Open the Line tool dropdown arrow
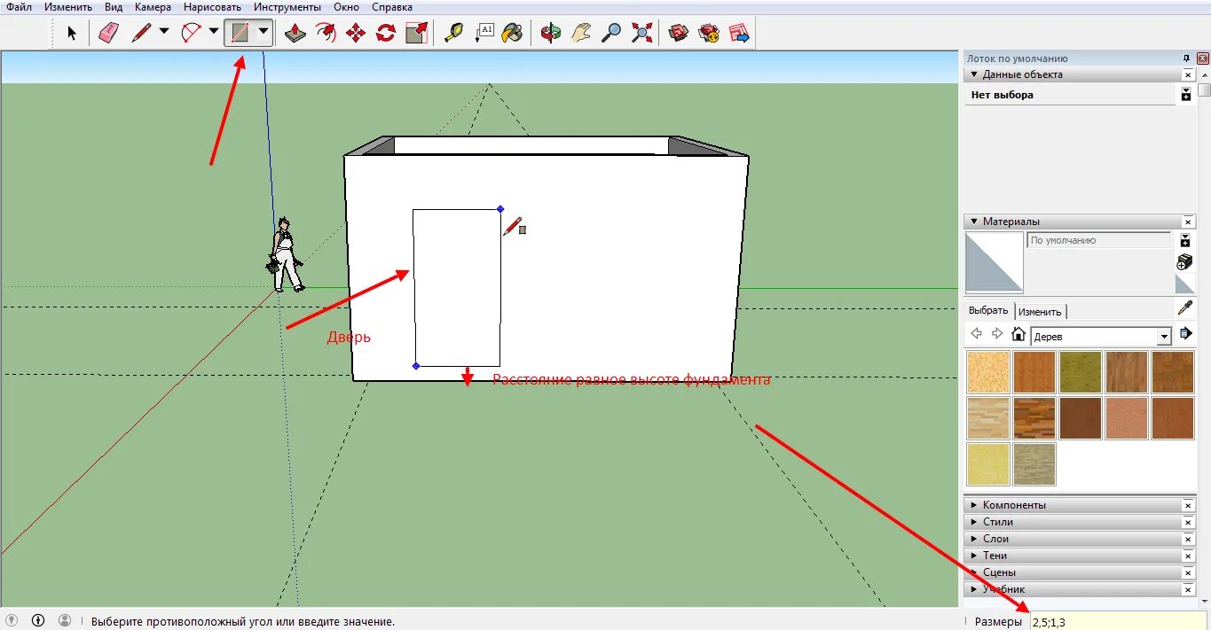 [x=164, y=34]
